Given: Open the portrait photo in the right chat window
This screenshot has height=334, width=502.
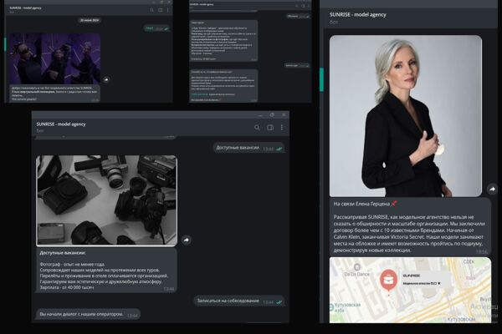Looking at the screenshot, I should point(406,116).
